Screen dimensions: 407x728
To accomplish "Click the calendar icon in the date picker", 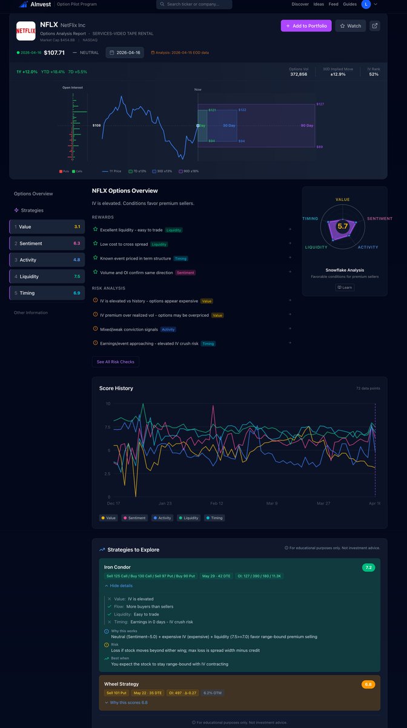I will pos(112,53).
